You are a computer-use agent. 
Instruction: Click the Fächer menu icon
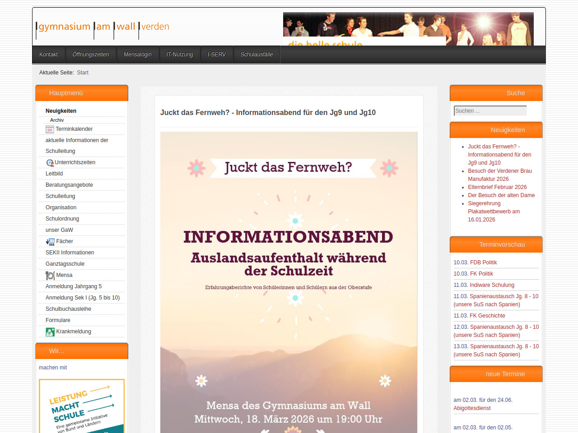pos(50,242)
